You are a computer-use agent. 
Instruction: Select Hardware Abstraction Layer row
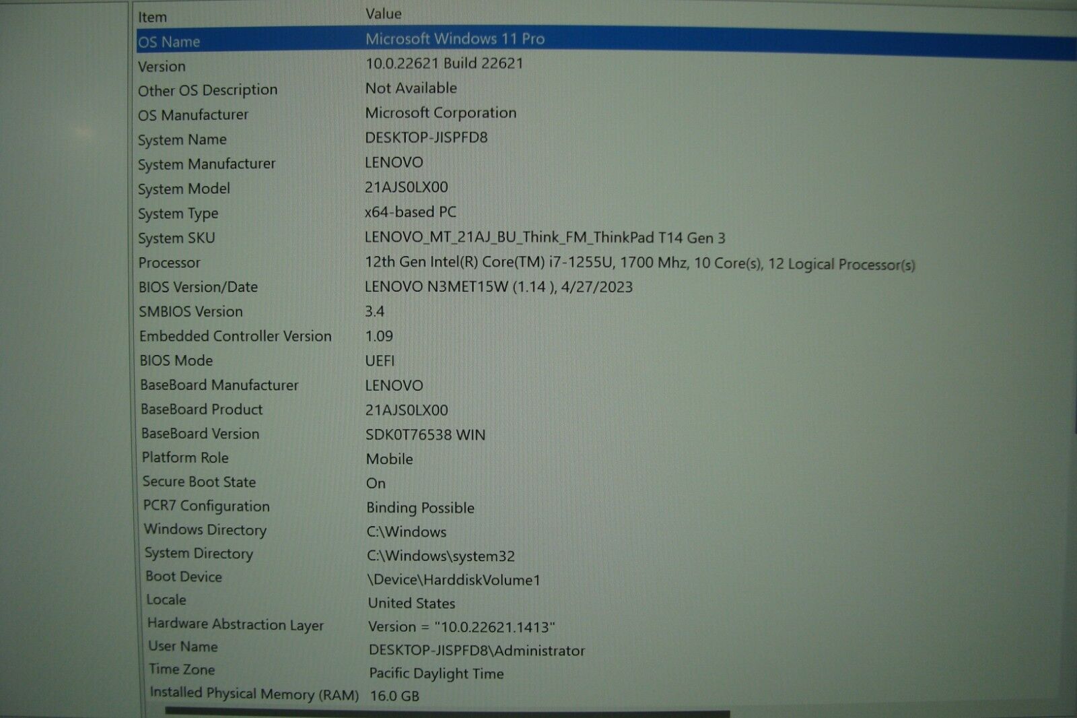click(236, 625)
